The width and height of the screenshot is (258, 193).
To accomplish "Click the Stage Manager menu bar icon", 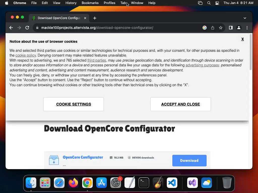I will click(200, 3).
